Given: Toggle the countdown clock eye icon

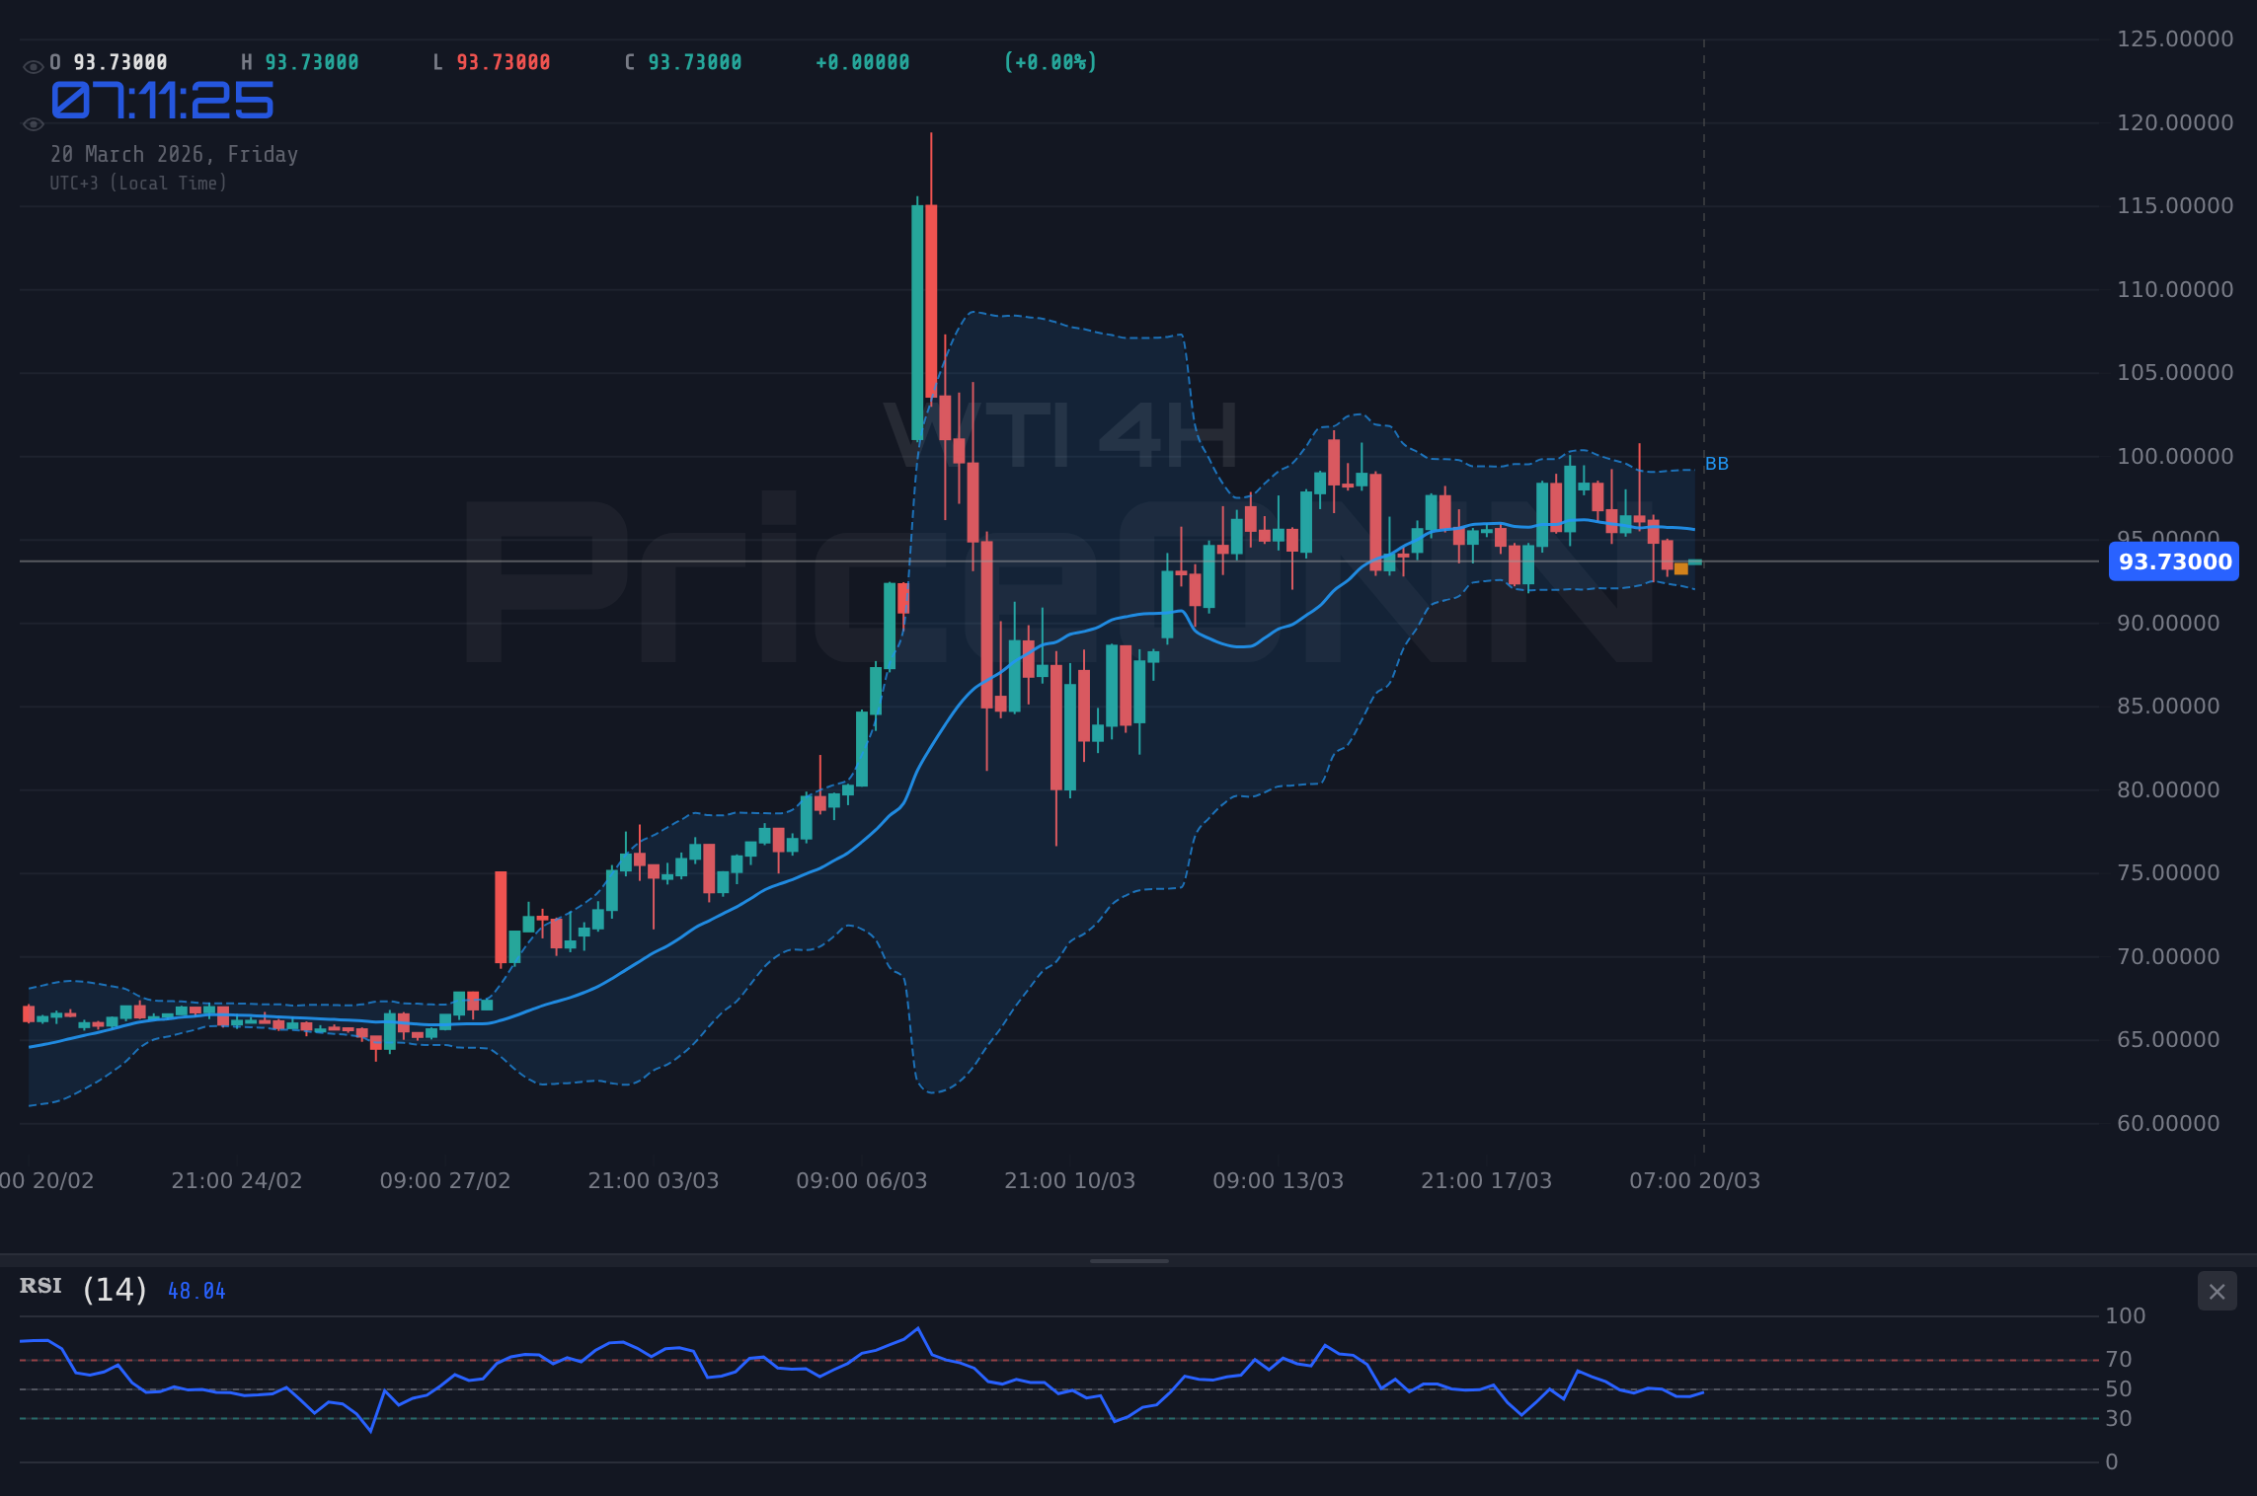Looking at the screenshot, I should pos(32,123).
